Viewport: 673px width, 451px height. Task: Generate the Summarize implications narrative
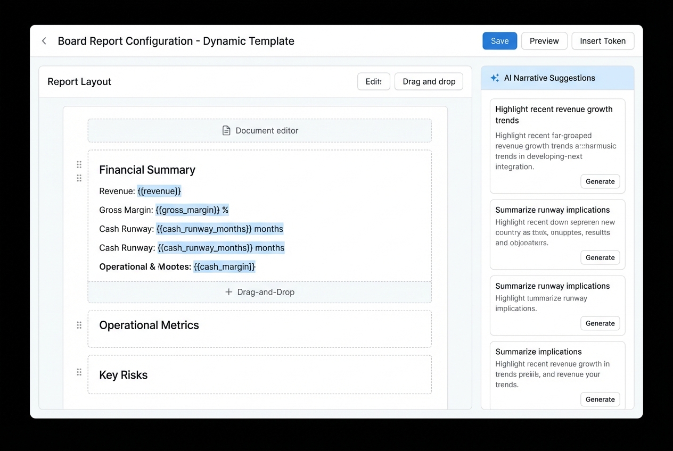[600, 399]
